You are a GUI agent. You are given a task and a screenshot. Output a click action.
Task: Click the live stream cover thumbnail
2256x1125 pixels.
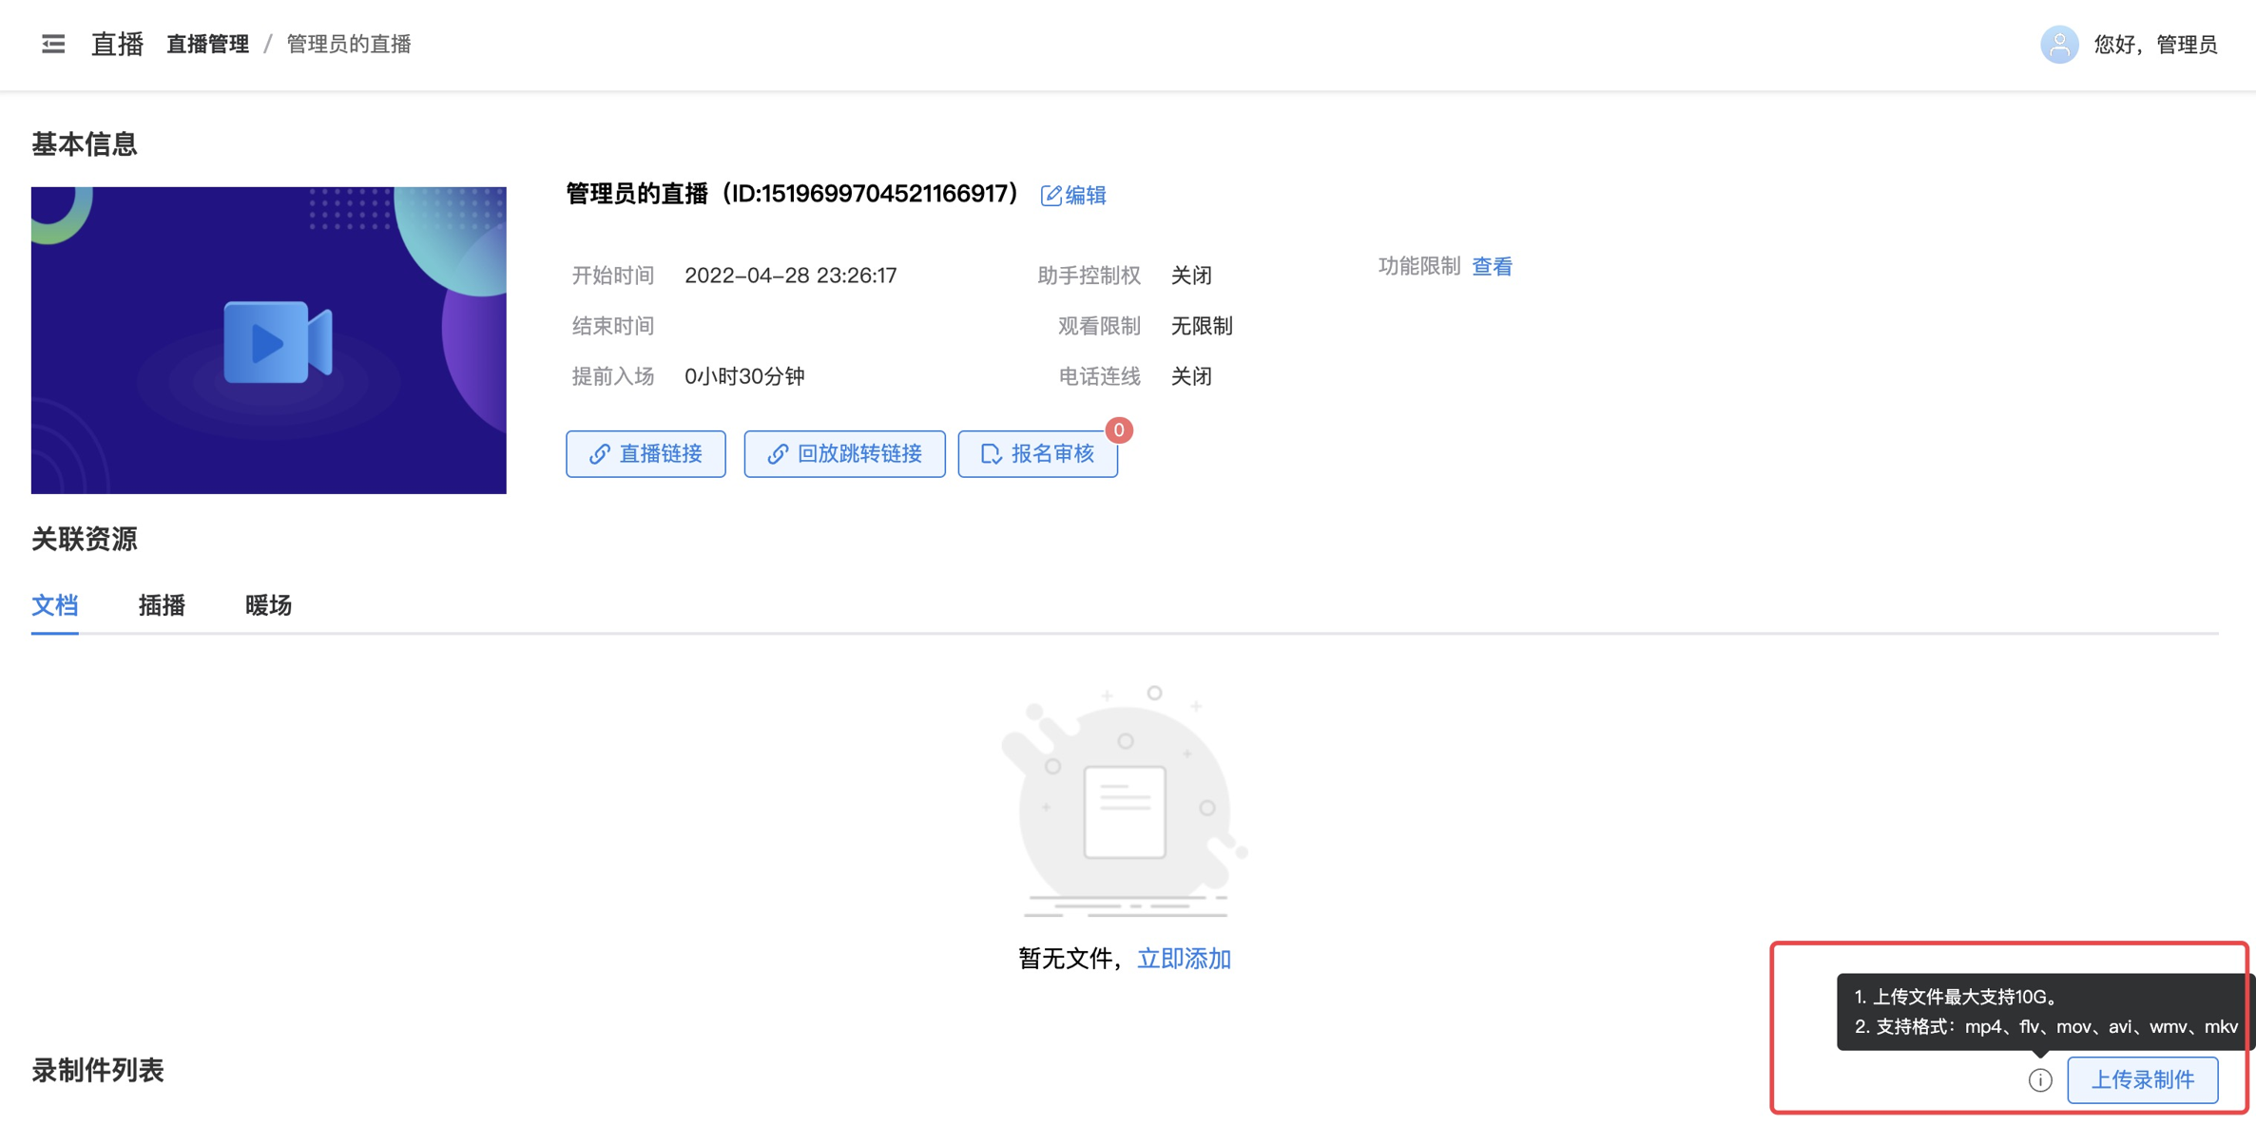coord(268,340)
